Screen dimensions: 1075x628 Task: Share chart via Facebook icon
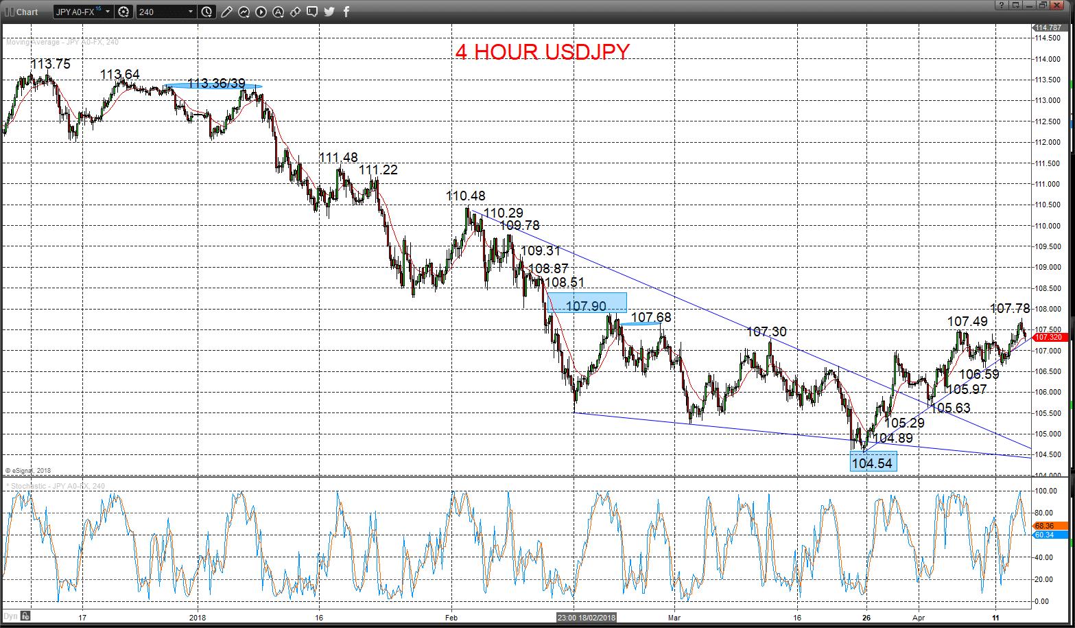[x=346, y=12]
